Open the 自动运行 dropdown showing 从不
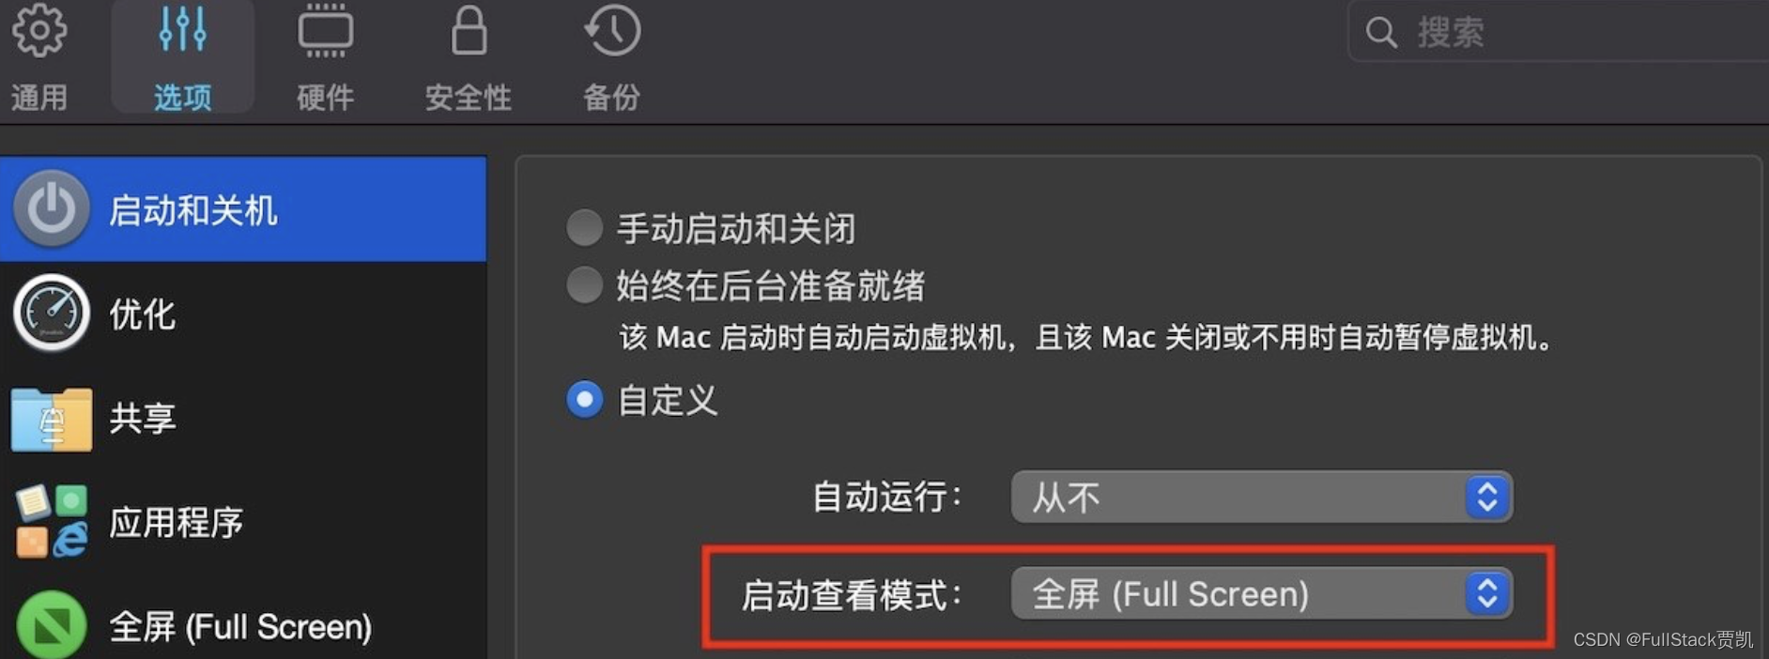Viewport: 1769px width, 659px height. [1261, 497]
